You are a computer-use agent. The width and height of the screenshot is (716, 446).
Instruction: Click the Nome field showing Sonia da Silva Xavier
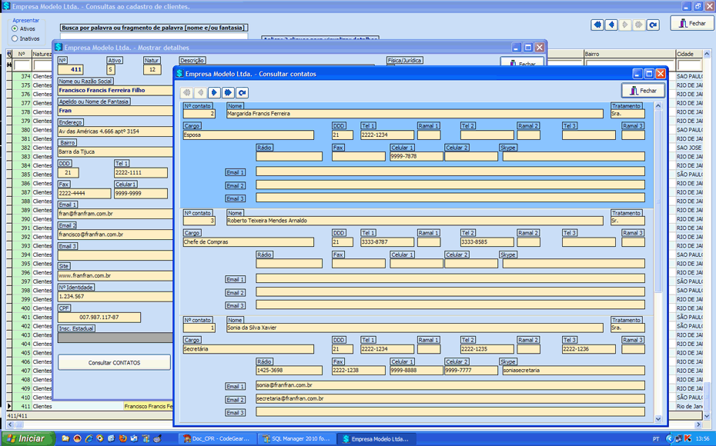pos(415,328)
